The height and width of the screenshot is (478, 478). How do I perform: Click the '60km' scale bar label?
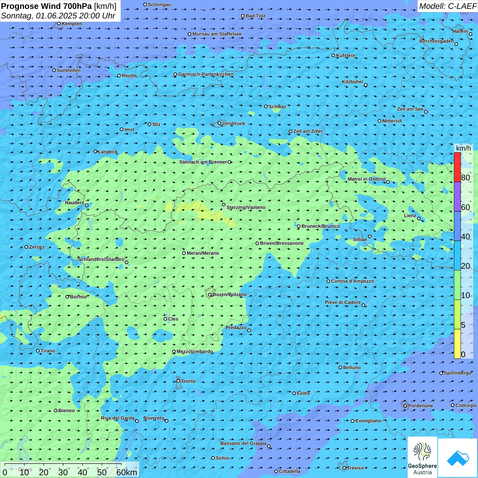[x=127, y=472]
